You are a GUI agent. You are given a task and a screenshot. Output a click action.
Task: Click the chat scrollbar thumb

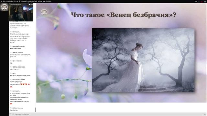tap(35, 110)
